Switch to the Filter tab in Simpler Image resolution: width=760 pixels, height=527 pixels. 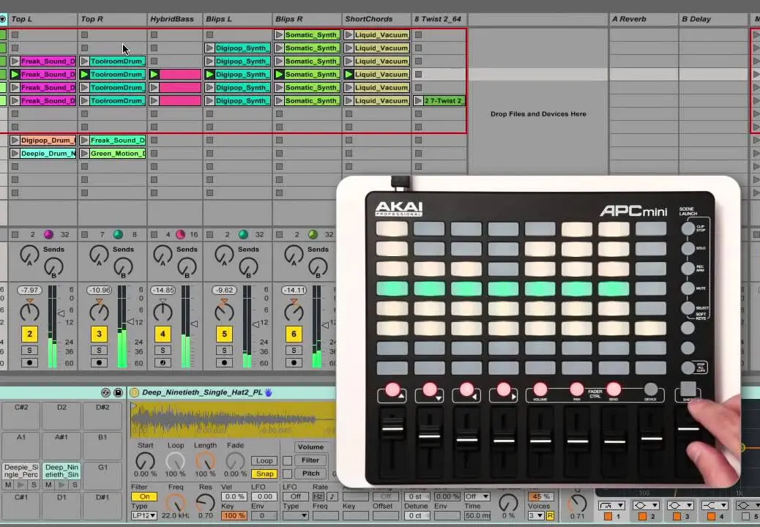[x=310, y=460]
